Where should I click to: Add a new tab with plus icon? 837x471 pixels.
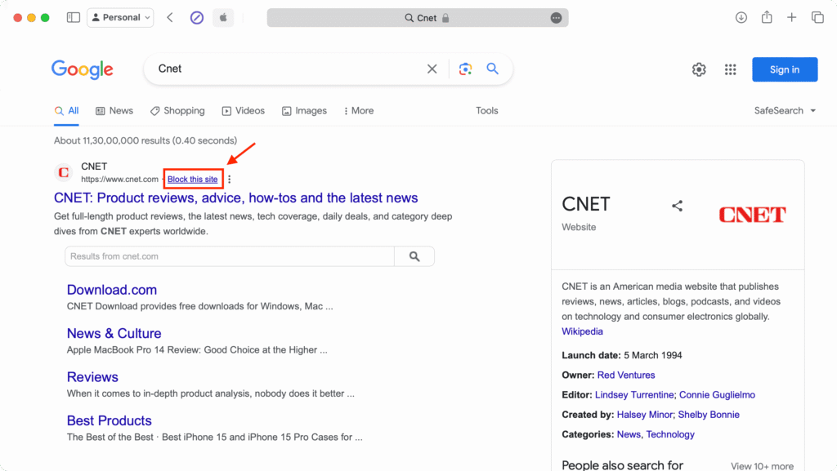(x=791, y=18)
